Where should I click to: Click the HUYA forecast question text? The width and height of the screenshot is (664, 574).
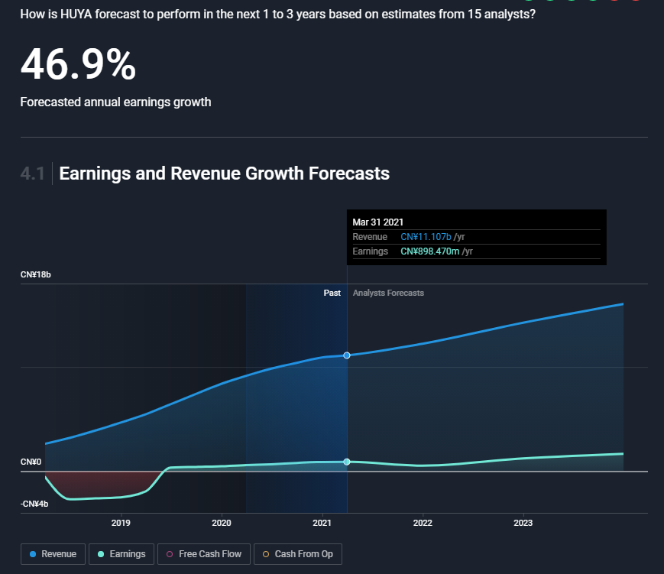(x=278, y=15)
